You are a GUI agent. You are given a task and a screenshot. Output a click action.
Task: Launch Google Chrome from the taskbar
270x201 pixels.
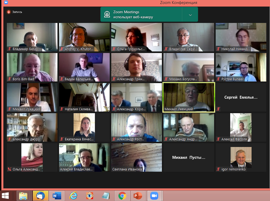(122, 196)
